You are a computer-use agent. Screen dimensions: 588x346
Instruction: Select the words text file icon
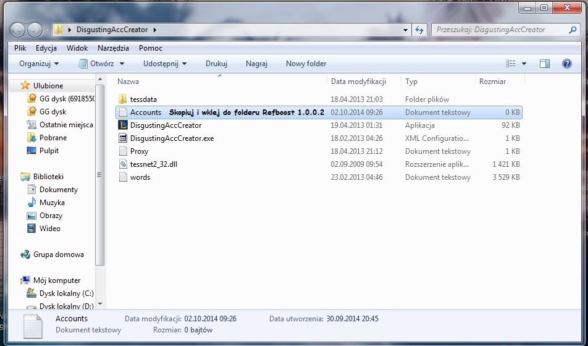pyautogui.click(x=123, y=177)
